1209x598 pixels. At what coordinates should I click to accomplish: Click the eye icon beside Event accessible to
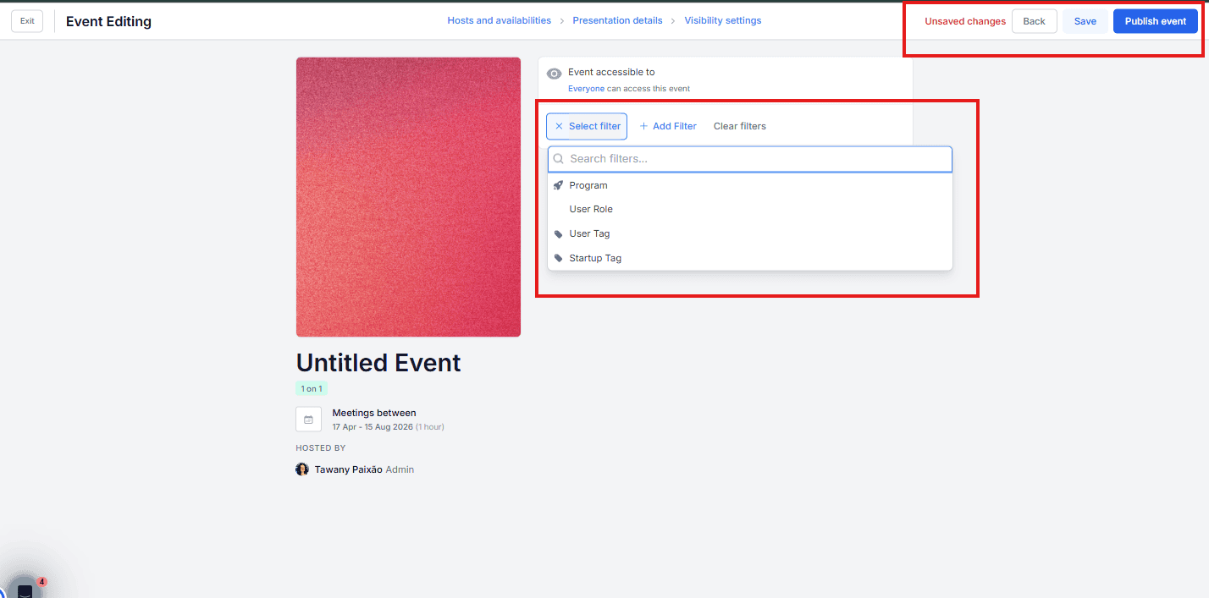(555, 74)
